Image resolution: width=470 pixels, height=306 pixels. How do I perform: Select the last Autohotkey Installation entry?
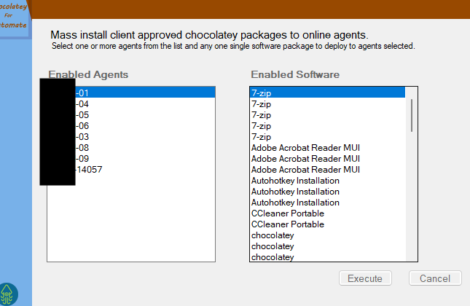[295, 203]
